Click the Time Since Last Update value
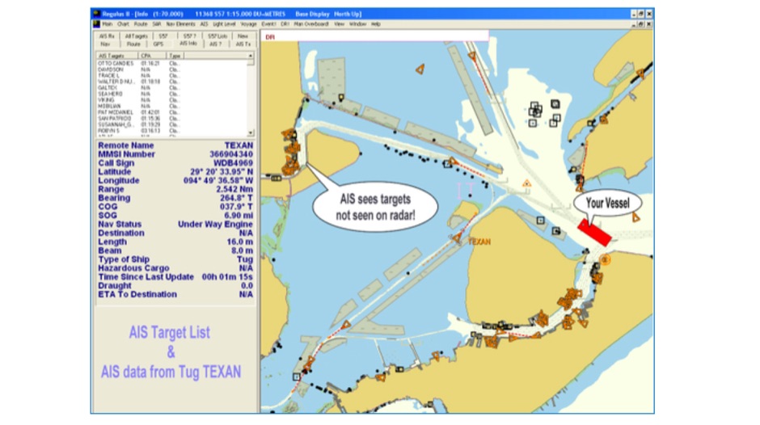Viewport: 760px width, 425px height. 227,276
